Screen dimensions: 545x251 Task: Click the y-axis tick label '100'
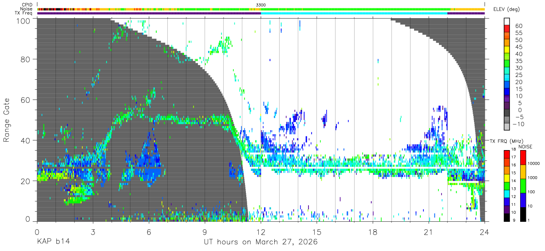[x=24, y=20]
